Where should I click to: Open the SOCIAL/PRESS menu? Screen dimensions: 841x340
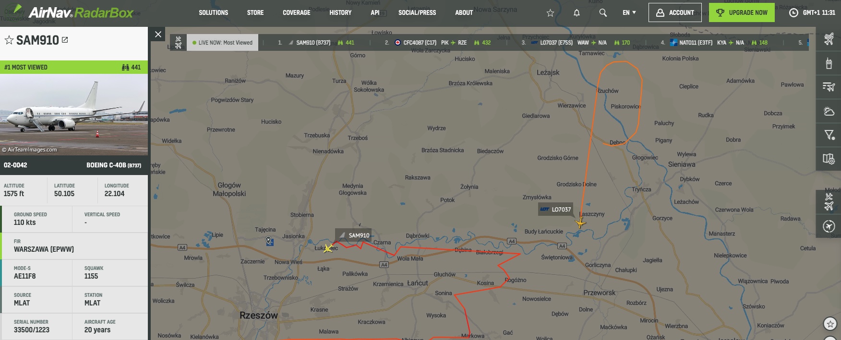click(x=417, y=12)
